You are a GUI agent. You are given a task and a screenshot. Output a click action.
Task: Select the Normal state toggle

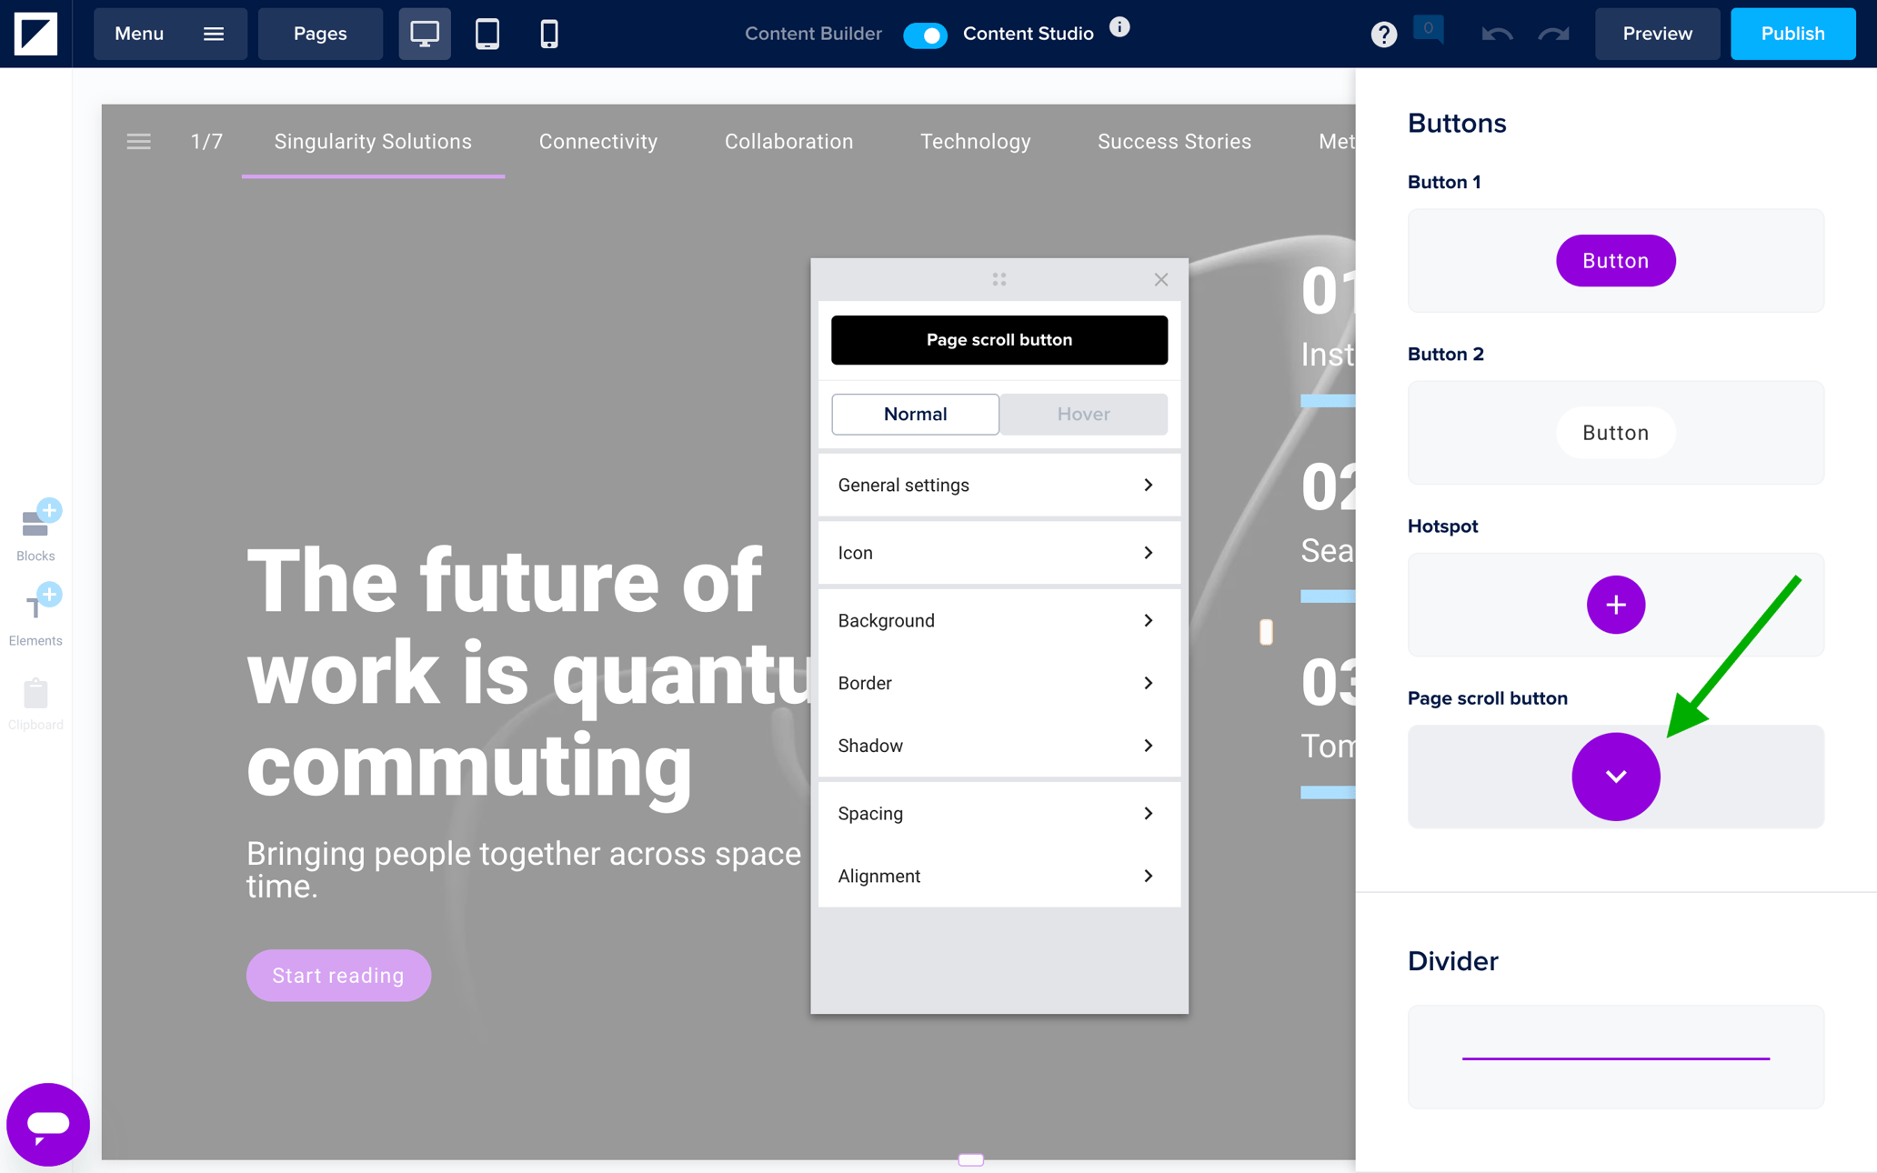(915, 415)
